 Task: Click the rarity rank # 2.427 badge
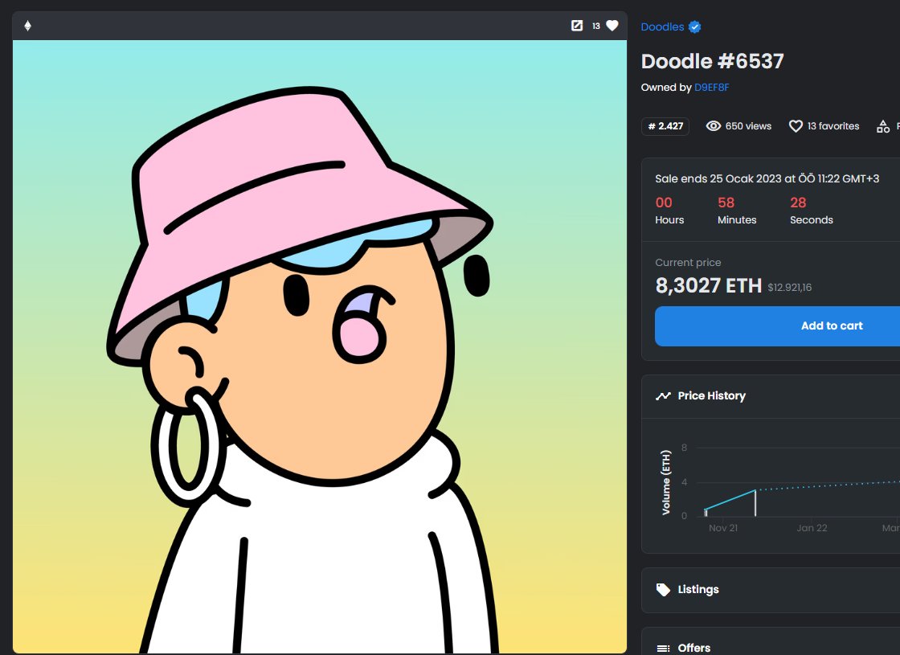tap(665, 126)
